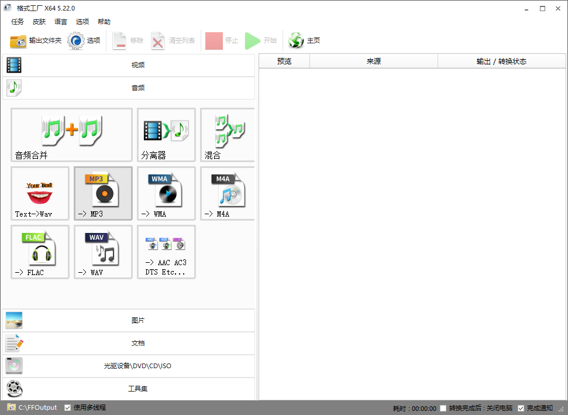Viewport: 568px width, 415px height.
Task: Select the WAV converter
Action: click(x=103, y=252)
